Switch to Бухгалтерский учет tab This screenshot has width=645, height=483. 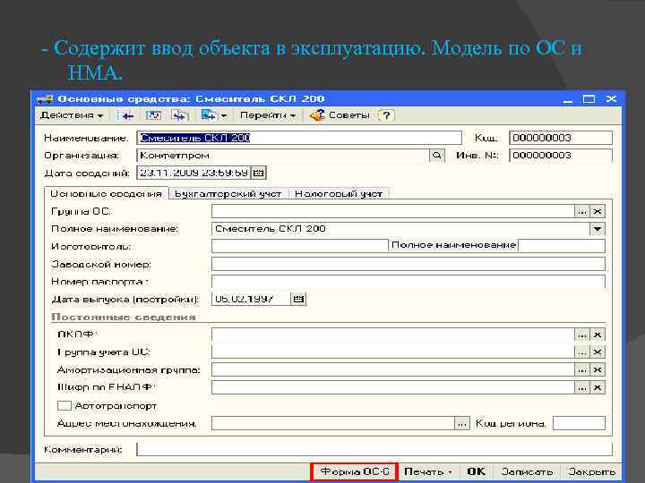click(x=228, y=194)
